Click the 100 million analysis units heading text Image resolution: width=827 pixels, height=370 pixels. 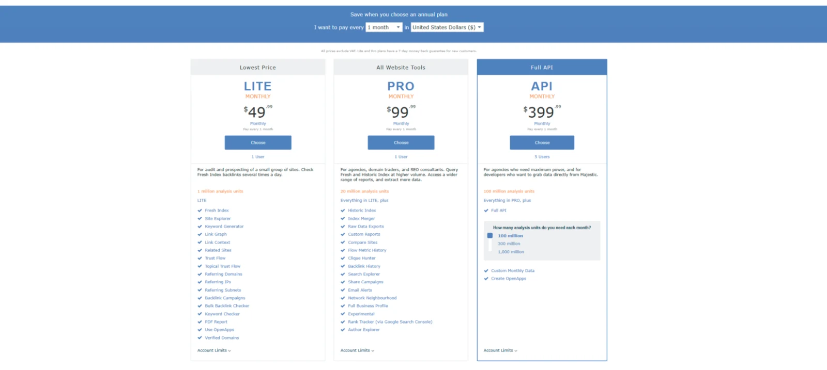509,191
